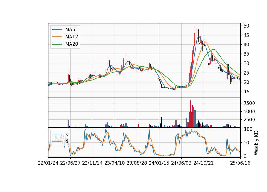Click the volume axis value 7500
The image size is (267, 192).
tap(249, 103)
